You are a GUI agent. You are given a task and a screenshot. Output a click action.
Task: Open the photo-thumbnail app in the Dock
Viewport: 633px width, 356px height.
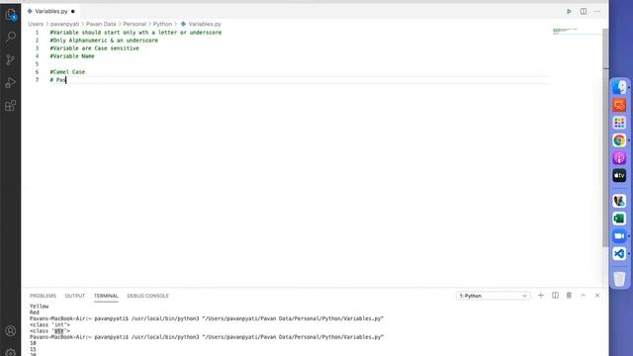pos(619,201)
